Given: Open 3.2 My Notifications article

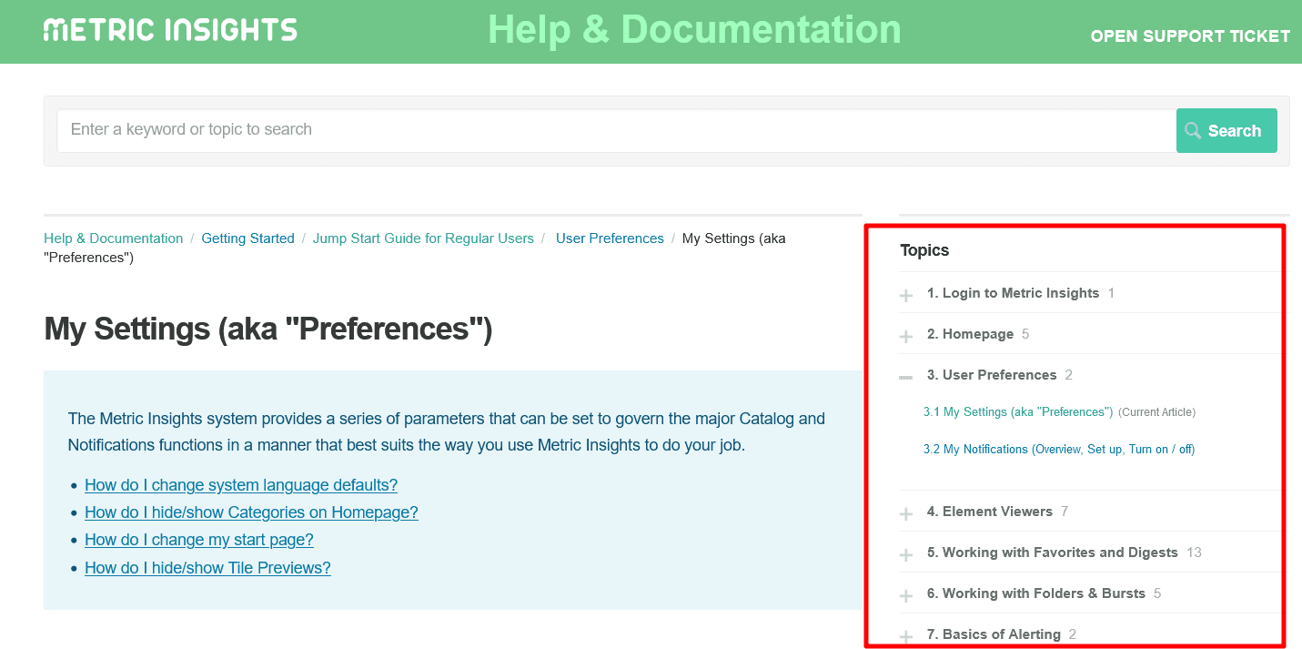Looking at the screenshot, I should (1058, 450).
